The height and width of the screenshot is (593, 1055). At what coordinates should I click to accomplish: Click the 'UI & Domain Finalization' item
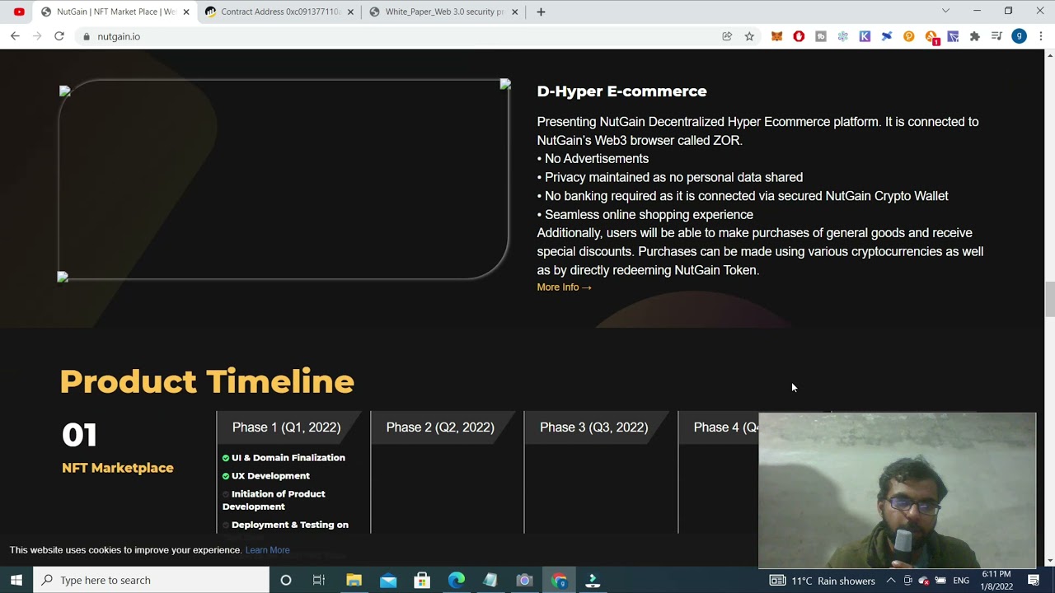tap(288, 458)
